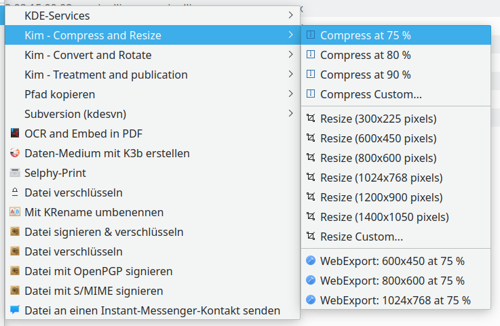Choose Compress at 75 %
The width and height of the screenshot is (500, 326).
click(x=396, y=35)
